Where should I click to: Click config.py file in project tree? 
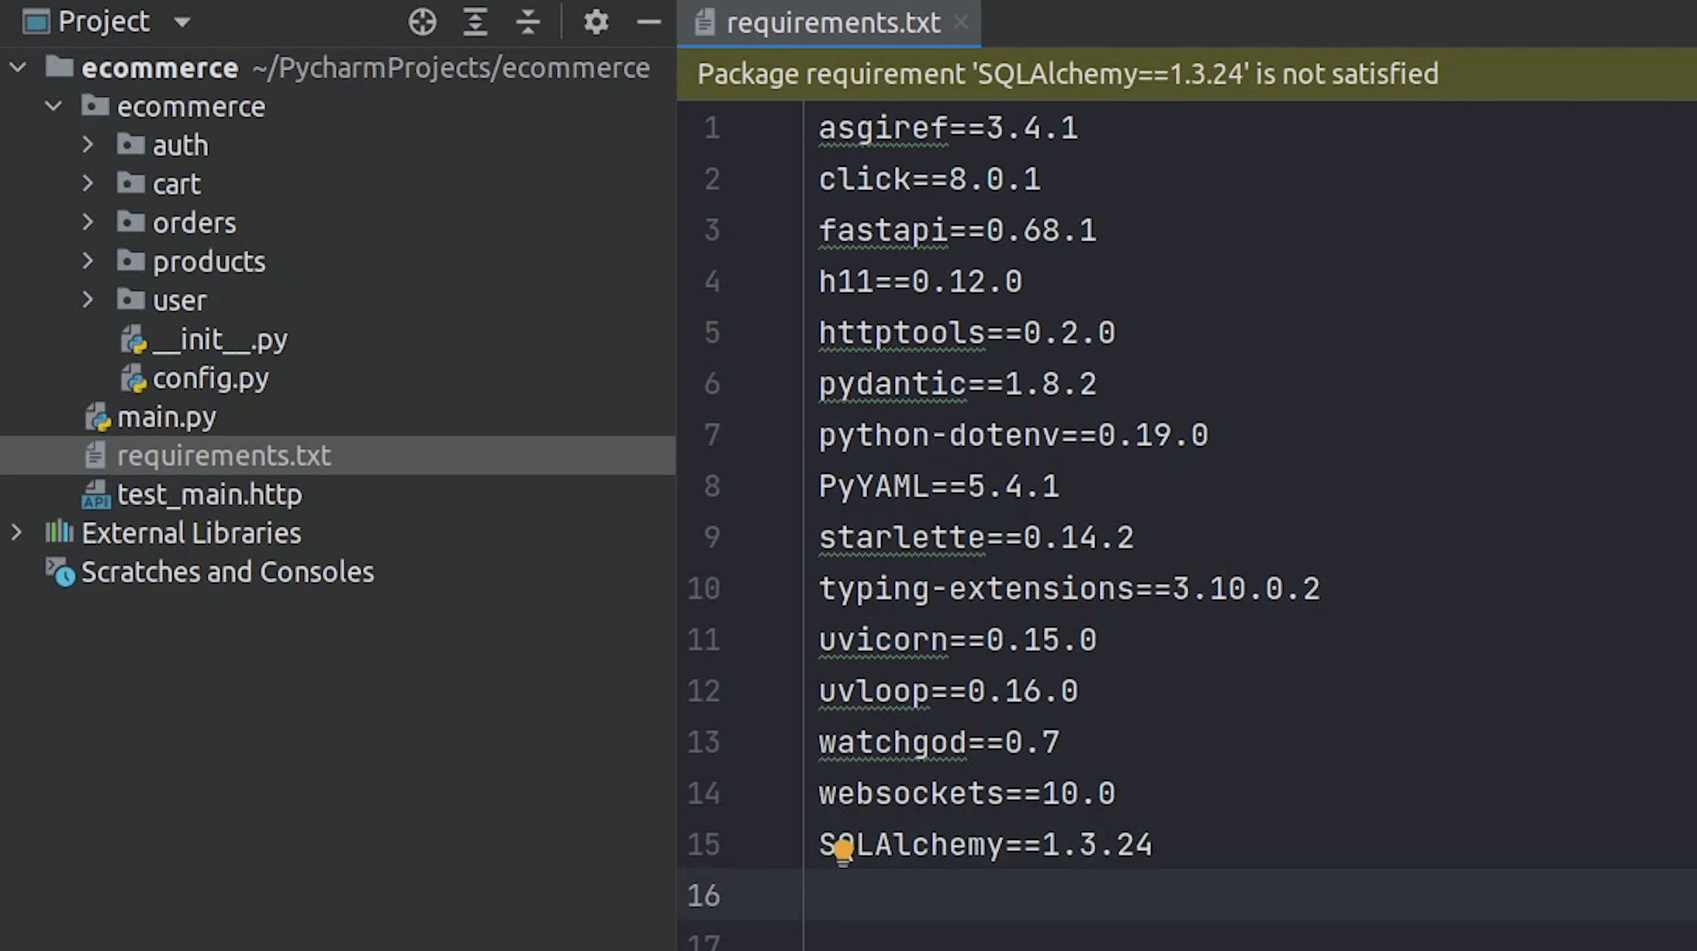click(x=209, y=378)
